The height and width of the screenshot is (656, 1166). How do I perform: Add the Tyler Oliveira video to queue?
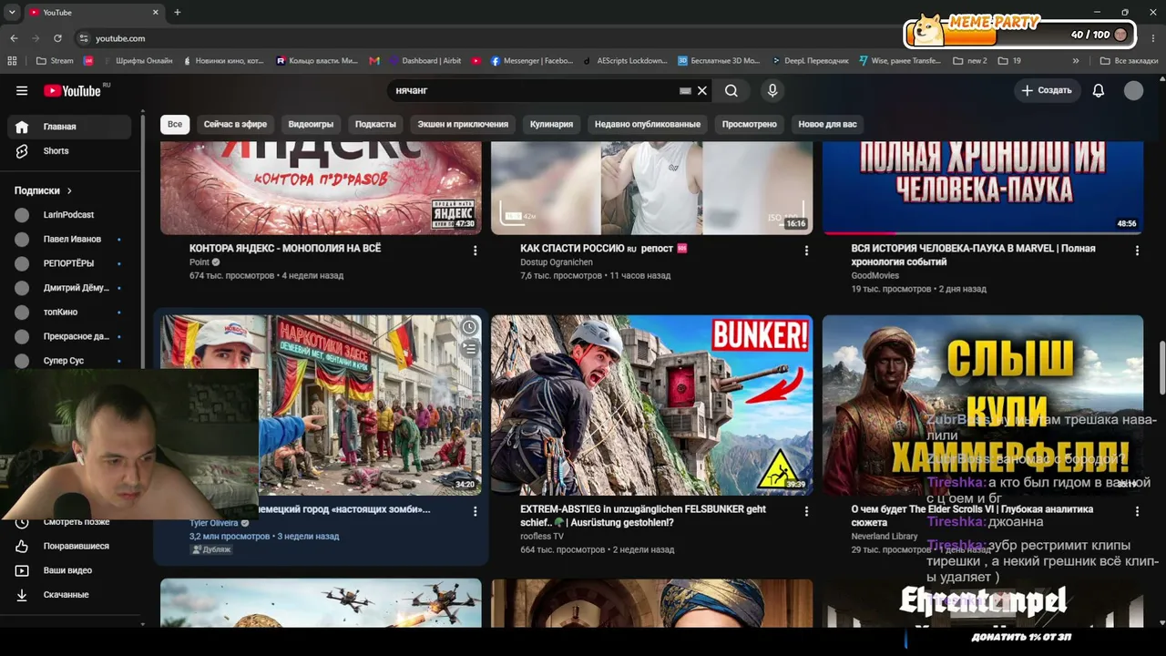469,348
